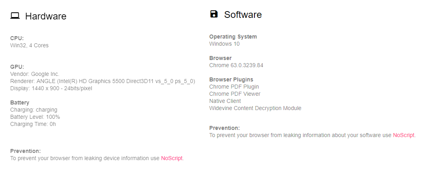Click the GPU label
Image resolution: width=422 pixels, height=174 pixels.
pos(17,67)
